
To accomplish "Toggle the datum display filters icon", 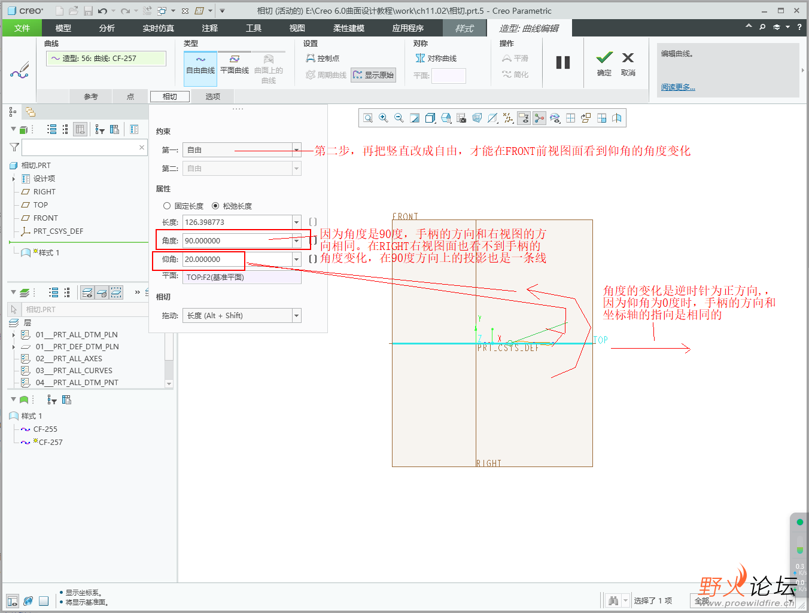I will click(508, 118).
